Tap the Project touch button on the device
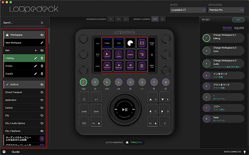249x155 pixels. (x=107, y=43)
